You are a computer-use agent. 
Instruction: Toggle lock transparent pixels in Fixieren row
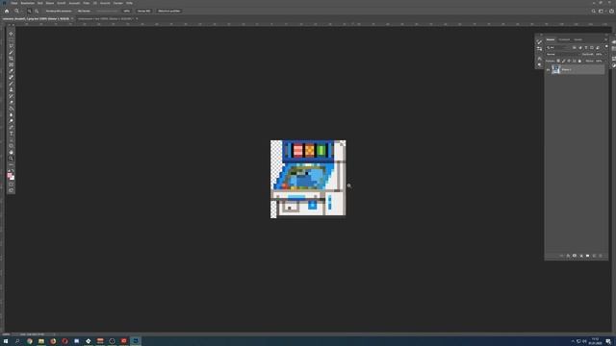pos(558,61)
